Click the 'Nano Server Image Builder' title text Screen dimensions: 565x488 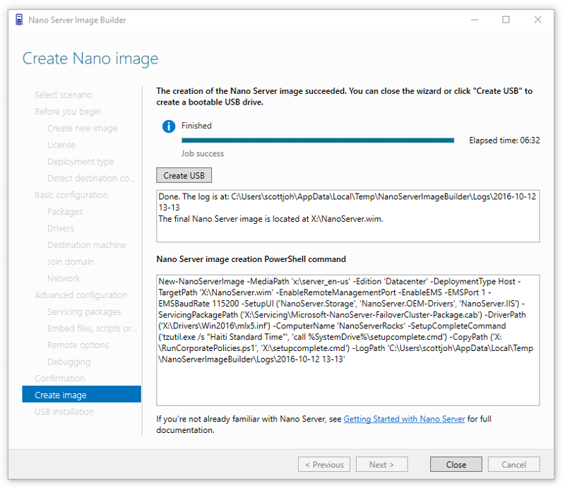point(77,20)
